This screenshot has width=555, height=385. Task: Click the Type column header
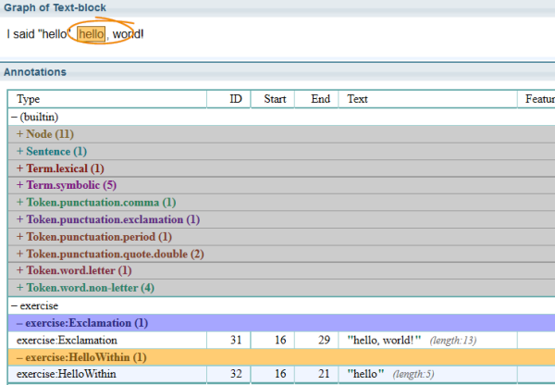[30, 99]
